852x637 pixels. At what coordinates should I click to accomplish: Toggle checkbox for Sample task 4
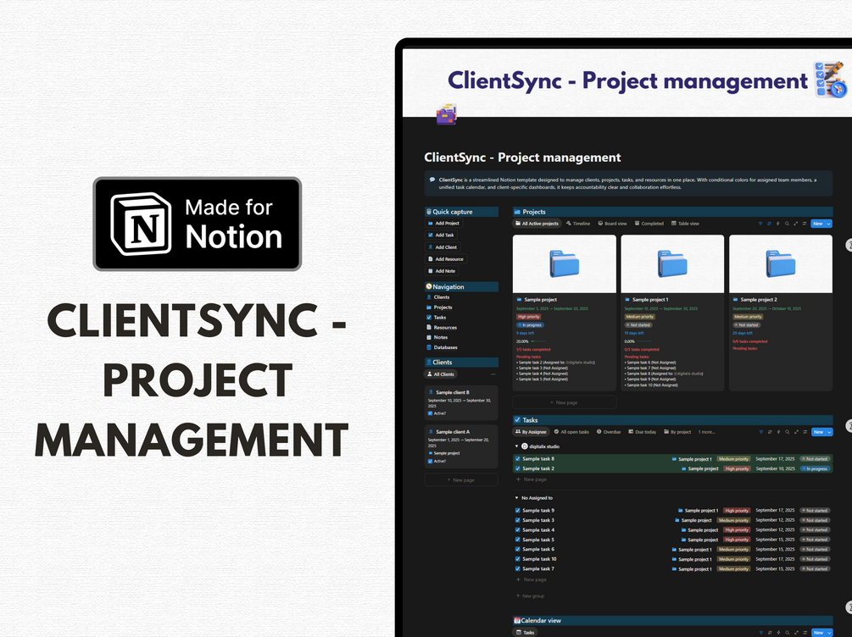point(518,530)
